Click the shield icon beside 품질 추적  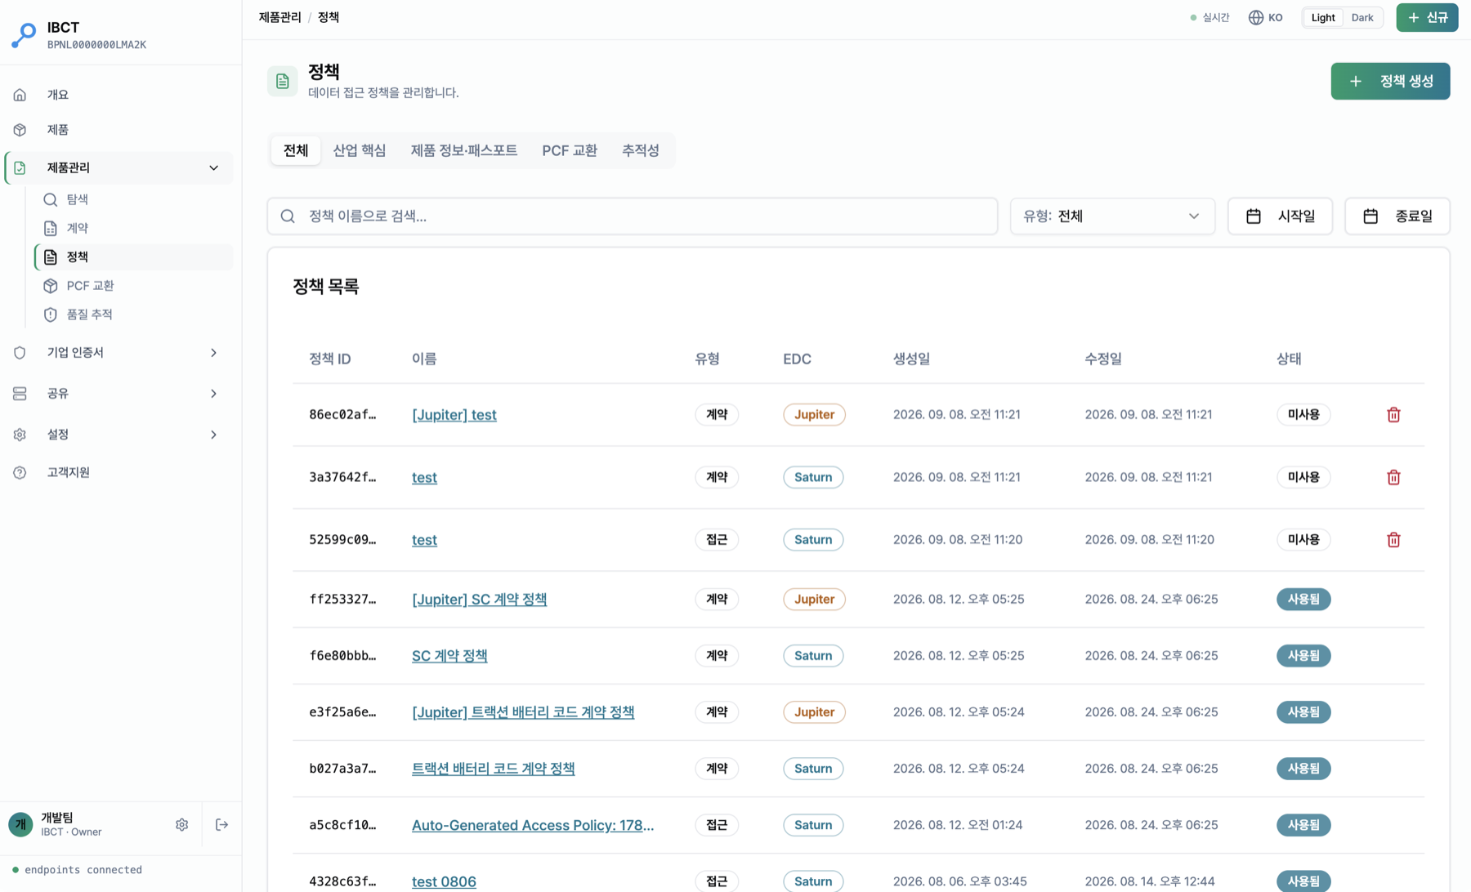tap(51, 314)
